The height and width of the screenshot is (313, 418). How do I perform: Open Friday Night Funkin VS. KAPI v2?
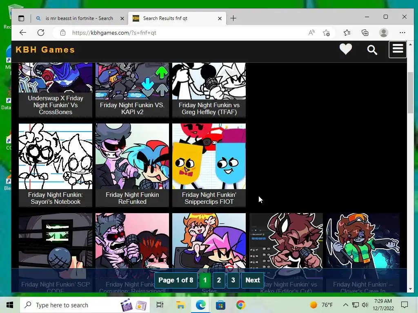tap(132, 90)
